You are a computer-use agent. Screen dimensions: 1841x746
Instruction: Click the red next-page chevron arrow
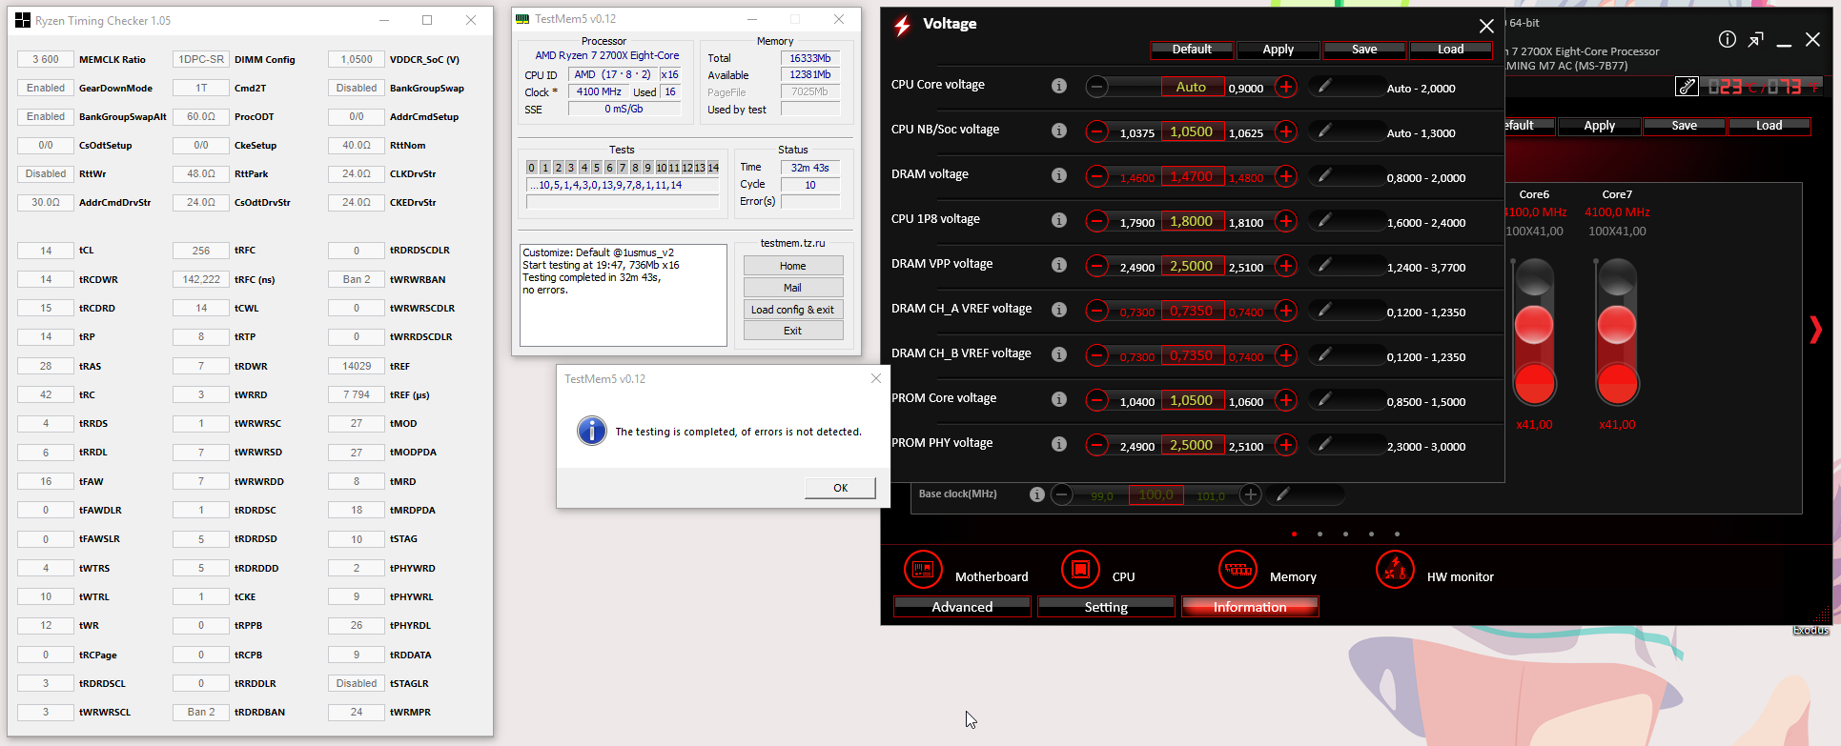coord(1815,330)
